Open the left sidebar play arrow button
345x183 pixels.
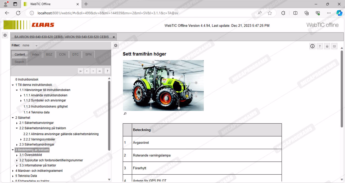[x=5, y=35]
